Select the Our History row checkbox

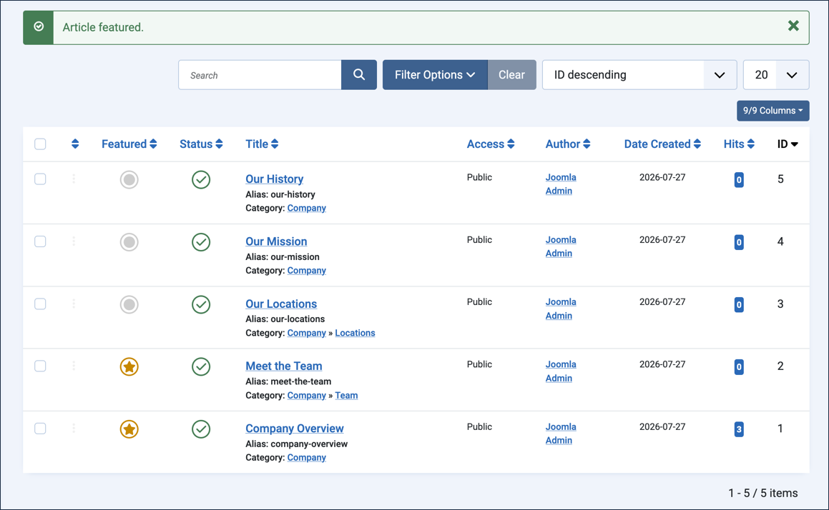40,179
